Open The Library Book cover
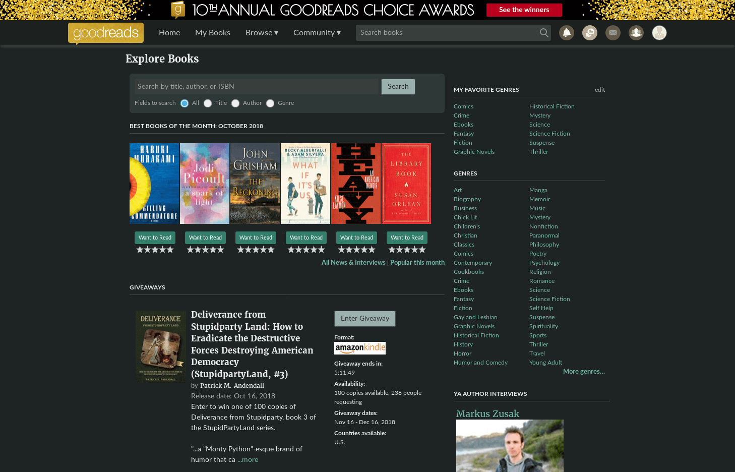This screenshot has width=735, height=472. [x=406, y=184]
